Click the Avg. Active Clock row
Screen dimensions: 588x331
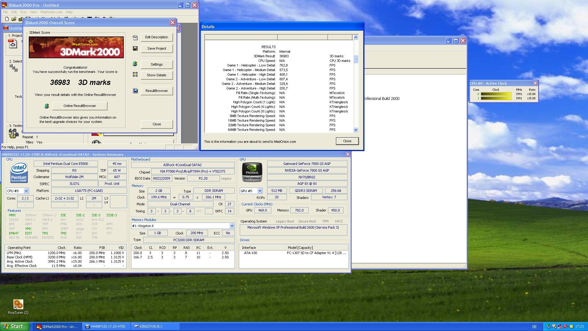click(x=65, y=261)
